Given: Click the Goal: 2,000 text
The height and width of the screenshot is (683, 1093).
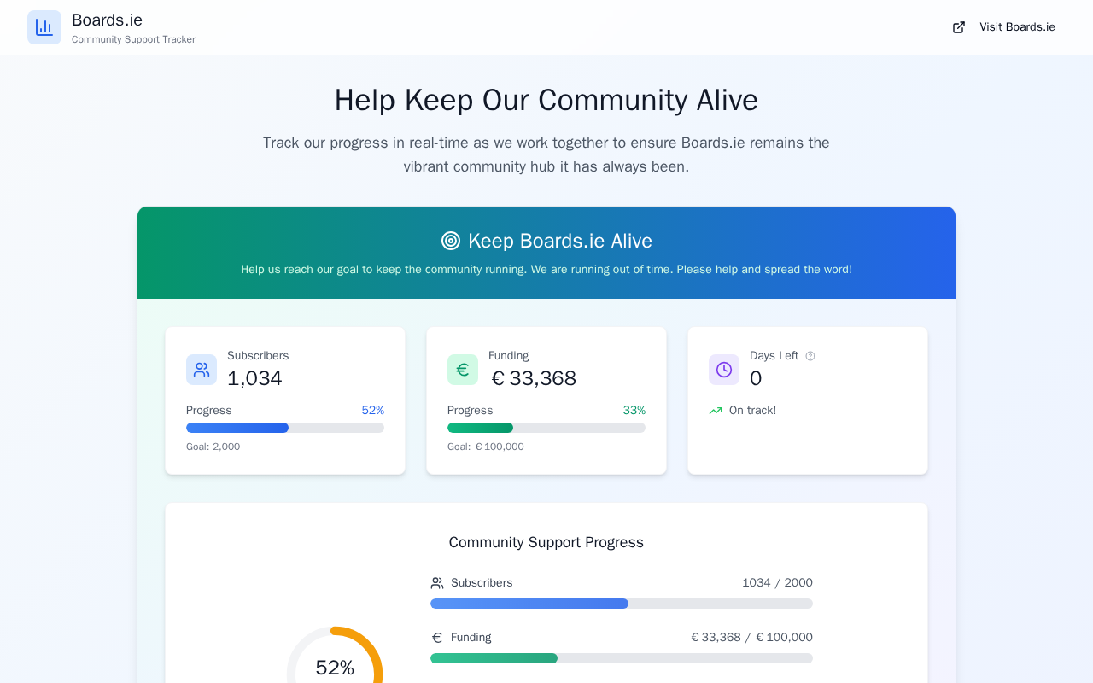Looking at the screenshot, I should pos(213,447).
